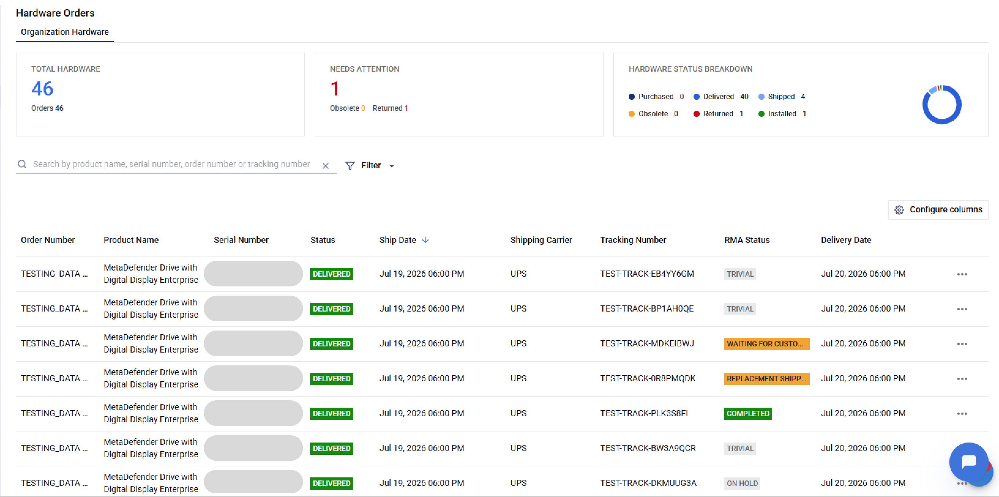Open row actions for TEST-TRACK-MDKEIBWJ
This screenshot has width=999, height=497.
pyautogui.click(x=962, y=344)
